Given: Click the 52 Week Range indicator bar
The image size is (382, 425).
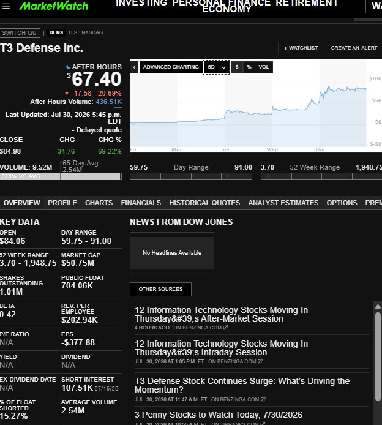Looking at the screenshot, I should point(321,176).
